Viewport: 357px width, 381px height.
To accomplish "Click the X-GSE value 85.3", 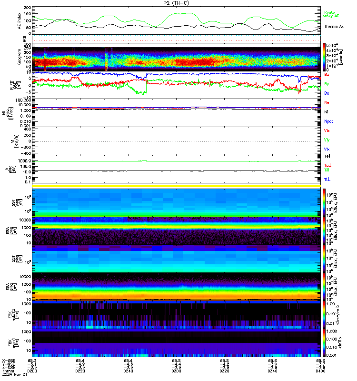I will click(32, 361).
